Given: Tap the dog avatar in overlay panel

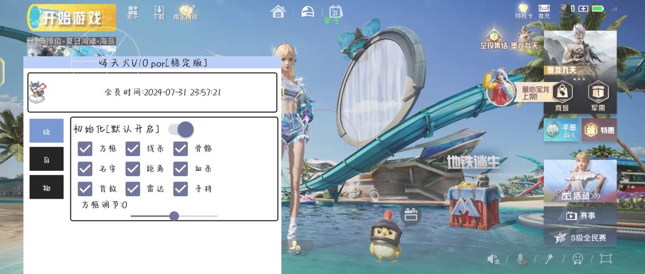Looking at the screenshot, I should (37, 92).
